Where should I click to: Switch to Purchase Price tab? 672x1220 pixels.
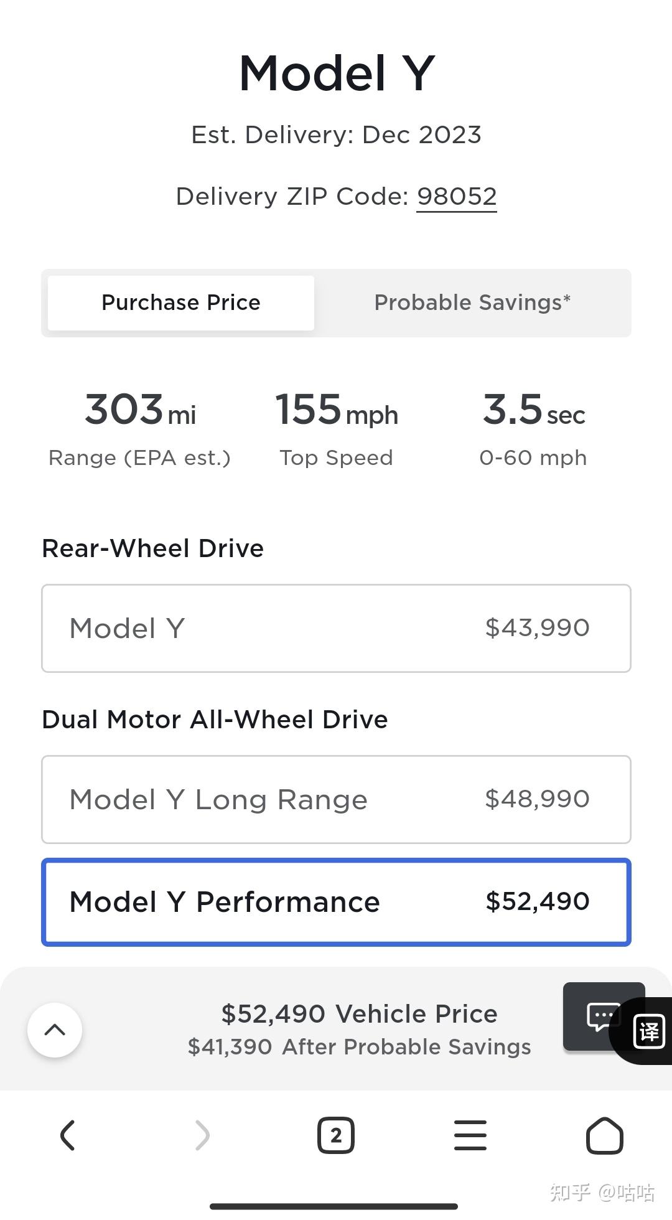pyautogui.click(x=181, y=303)
